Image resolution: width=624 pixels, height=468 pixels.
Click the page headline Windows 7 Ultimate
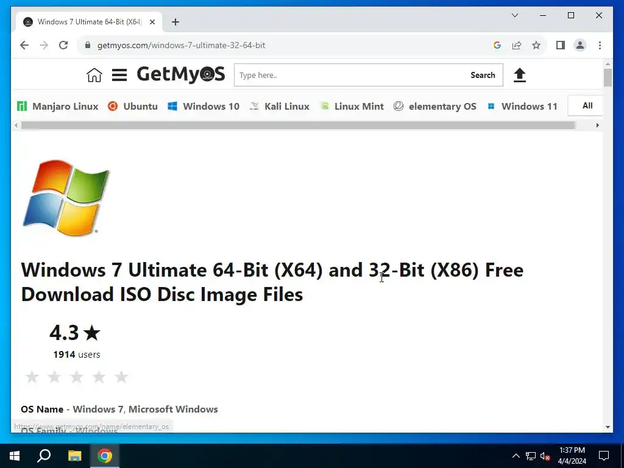point(272,282)
